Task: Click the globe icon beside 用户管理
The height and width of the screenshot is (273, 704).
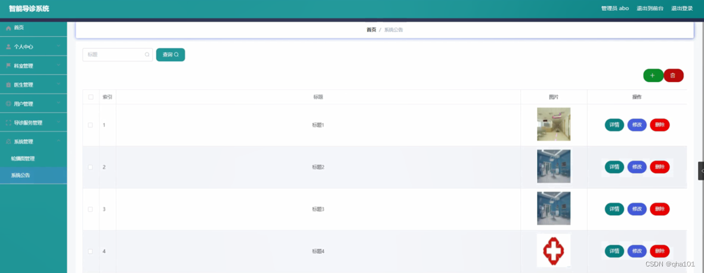Action: coord(8,104)
